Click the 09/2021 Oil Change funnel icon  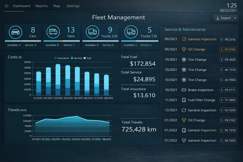[184, 49]
